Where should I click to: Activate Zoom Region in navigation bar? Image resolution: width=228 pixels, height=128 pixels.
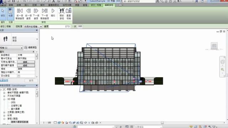coord(222,70)
